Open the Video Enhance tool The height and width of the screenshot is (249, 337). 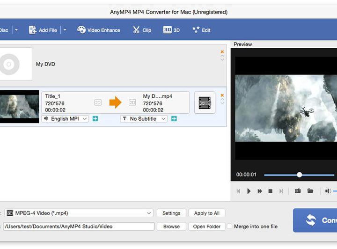tap(99, 30)
